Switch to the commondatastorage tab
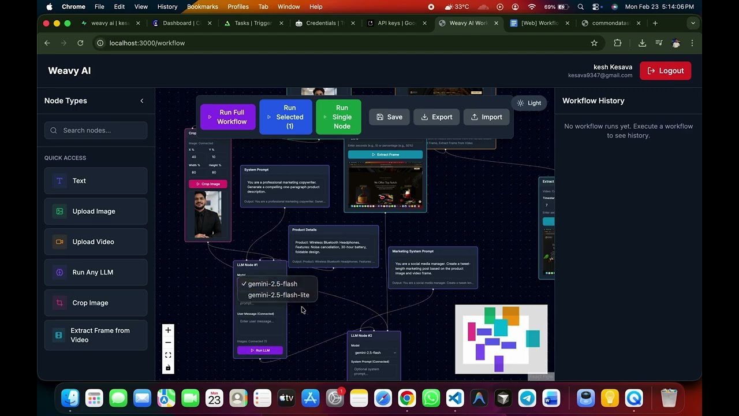 pos(611,23)
